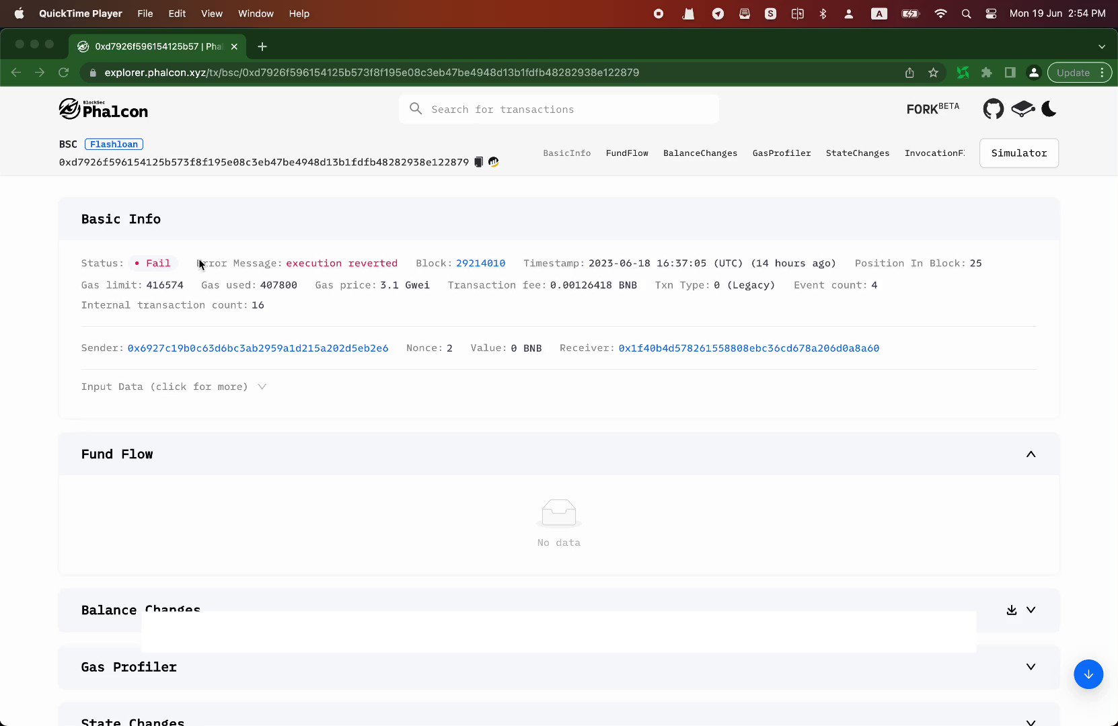1118x726 pixels.
Task: Enable dark mode via the moon icon
Action: click(1049, 108)
